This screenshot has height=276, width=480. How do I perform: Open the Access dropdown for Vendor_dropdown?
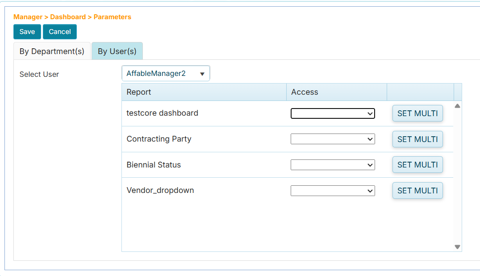click(332, 190)
